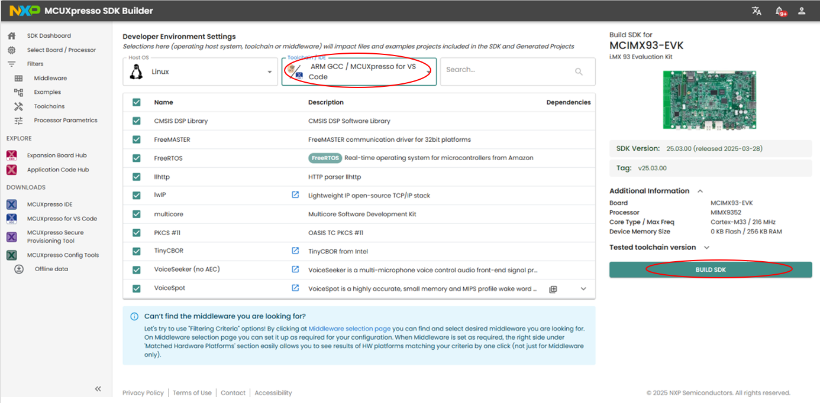The image size is (820, 403).
Task: Follow the Middleware selection page link
Action: (349, 328)
